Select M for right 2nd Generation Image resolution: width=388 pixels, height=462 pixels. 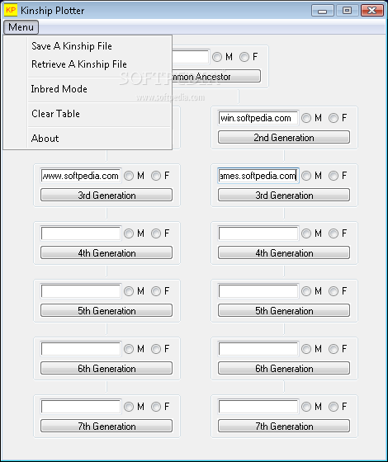(306, 118)
